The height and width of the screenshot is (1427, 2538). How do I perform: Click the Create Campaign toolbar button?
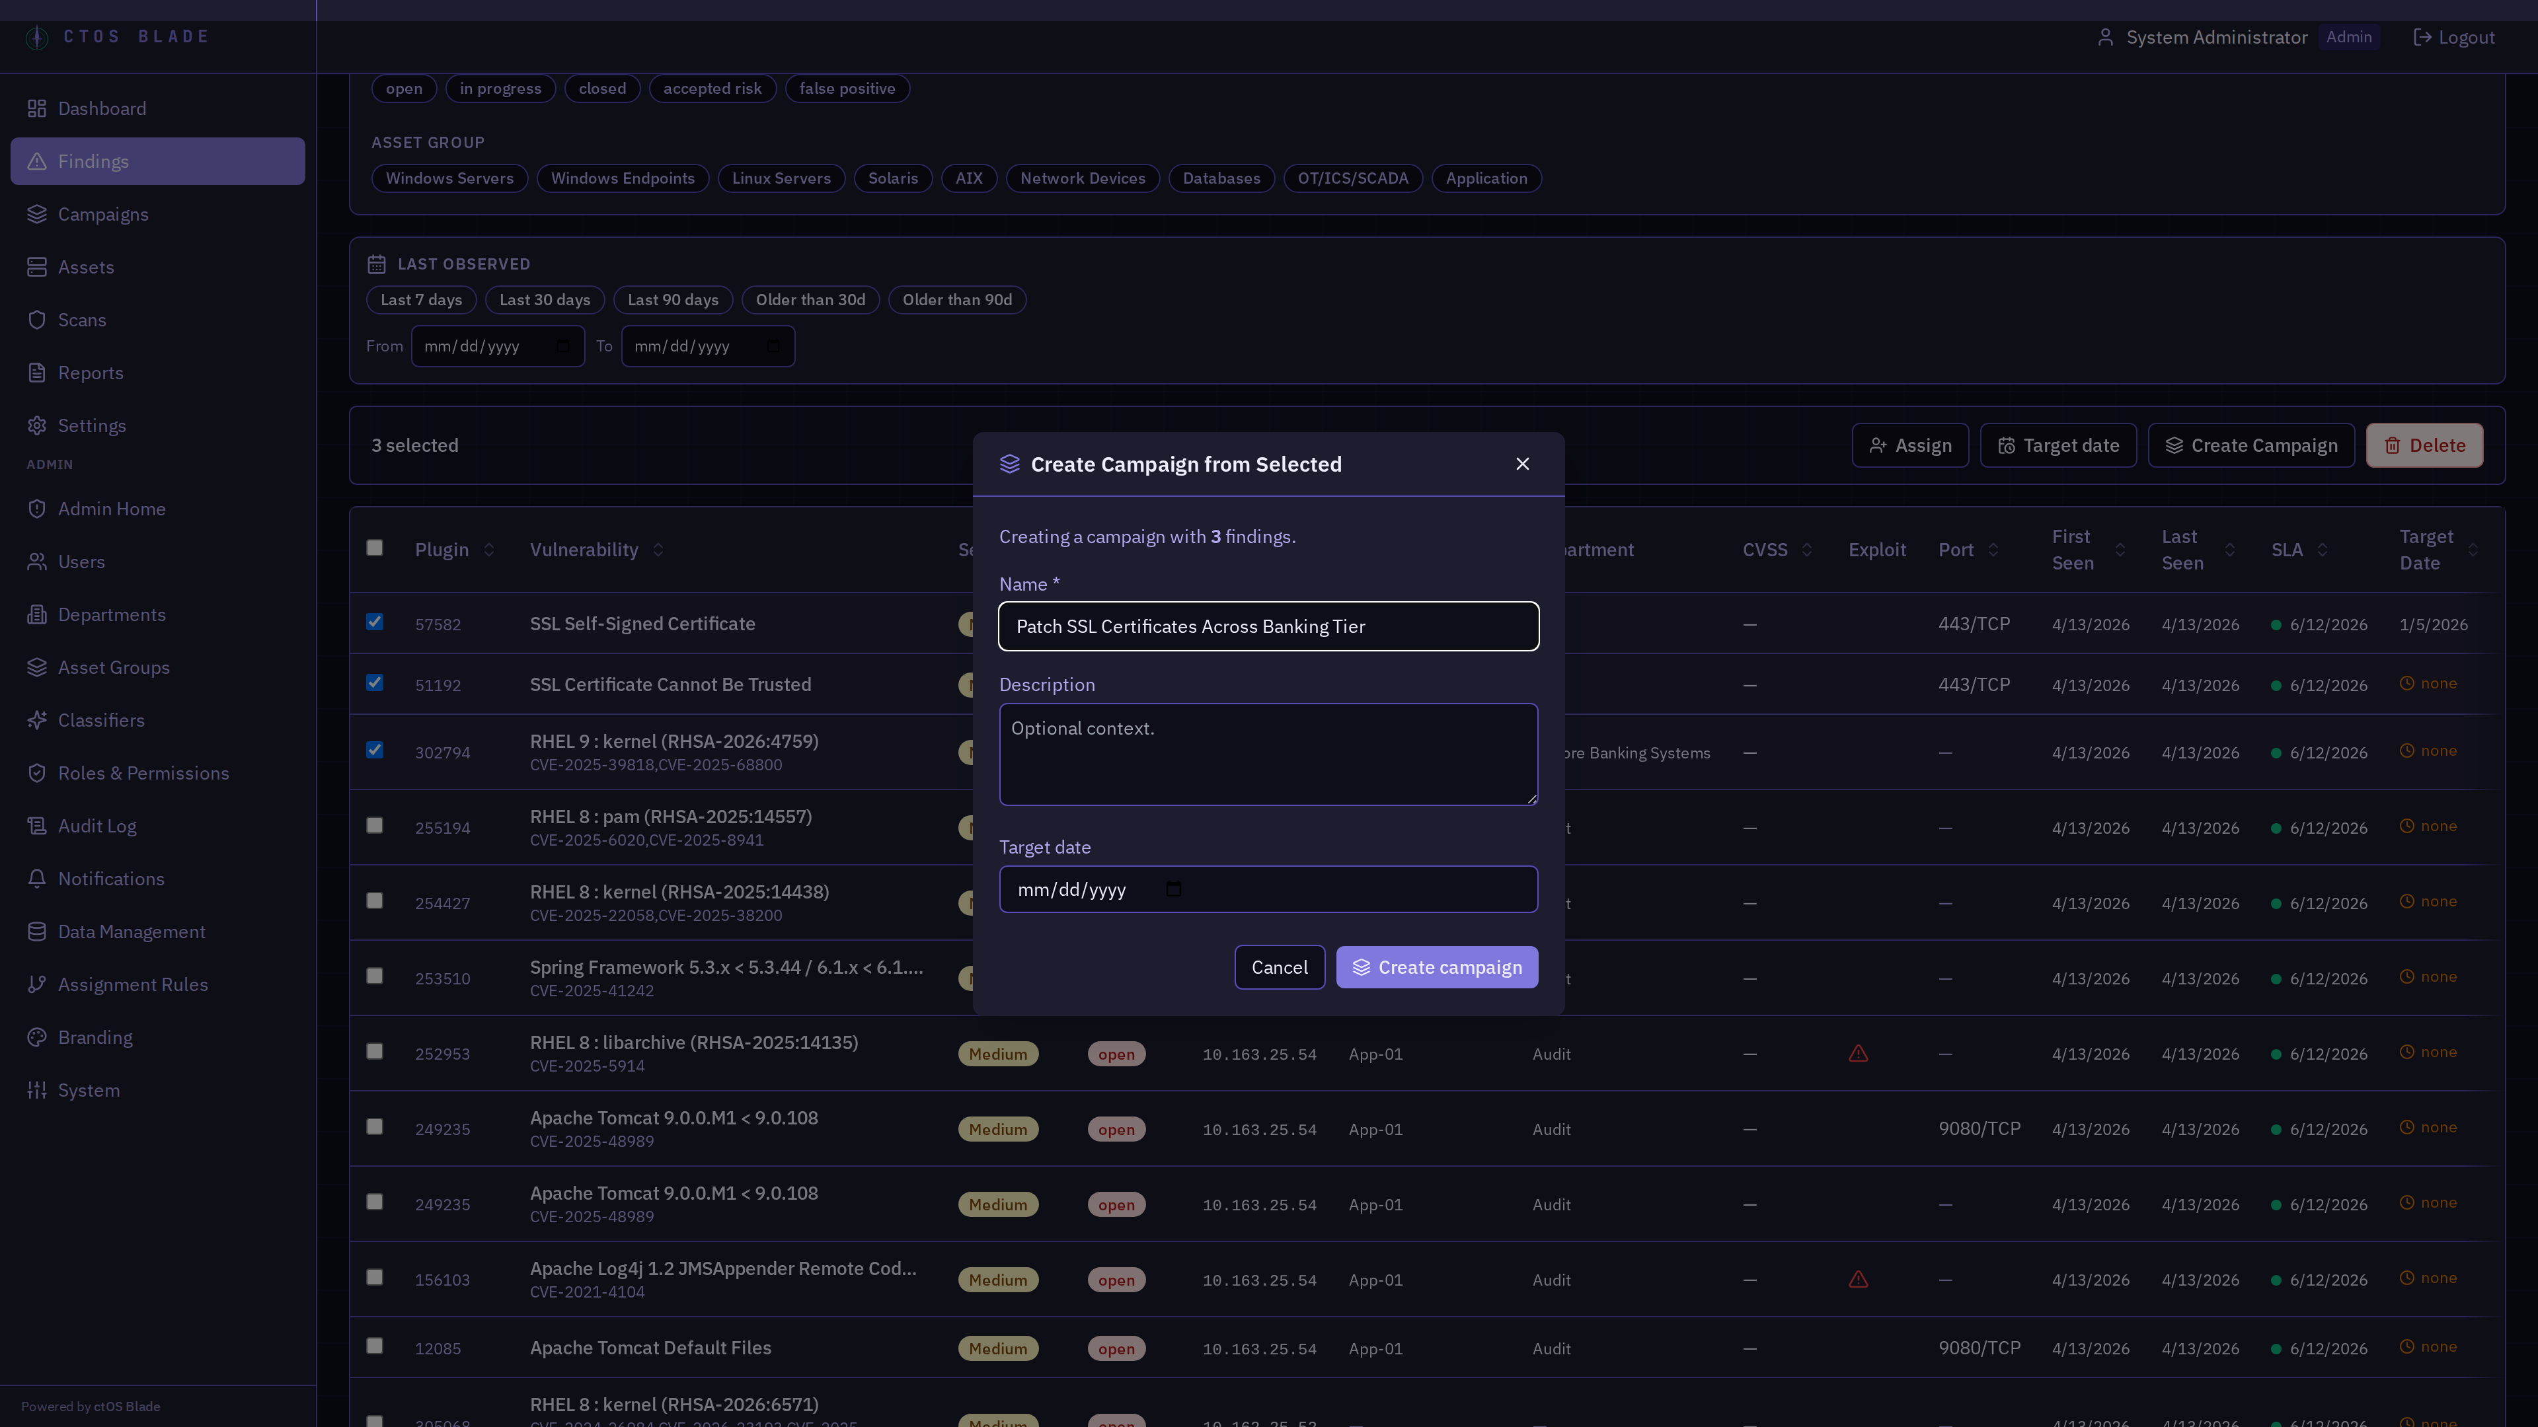click(x=2250, y=445)
